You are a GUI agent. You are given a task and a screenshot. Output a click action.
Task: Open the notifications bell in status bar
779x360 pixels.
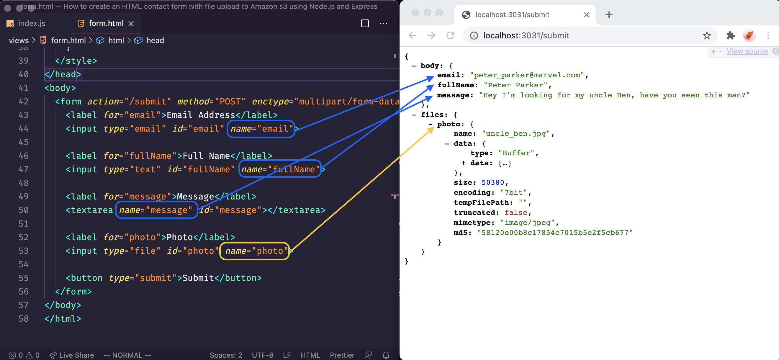pyautogui.click(x=386, y=355)
